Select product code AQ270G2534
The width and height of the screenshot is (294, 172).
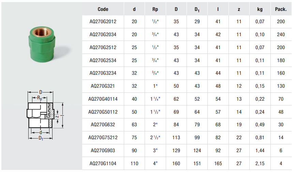(x=103, y=60)
